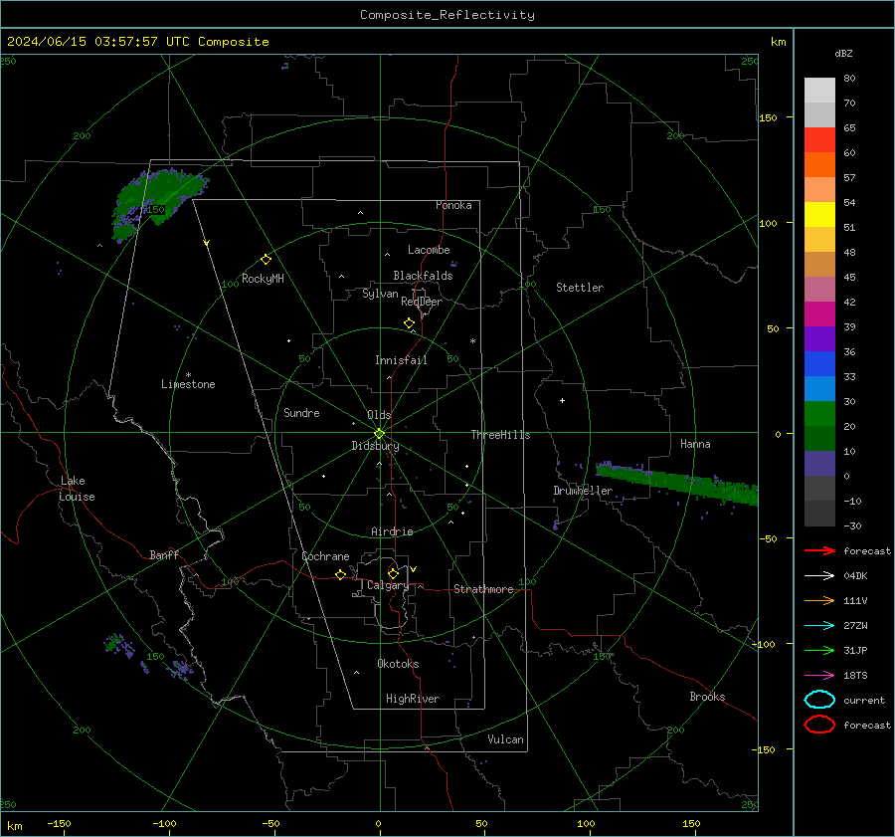Click the RockyMH label

[263, 279]
